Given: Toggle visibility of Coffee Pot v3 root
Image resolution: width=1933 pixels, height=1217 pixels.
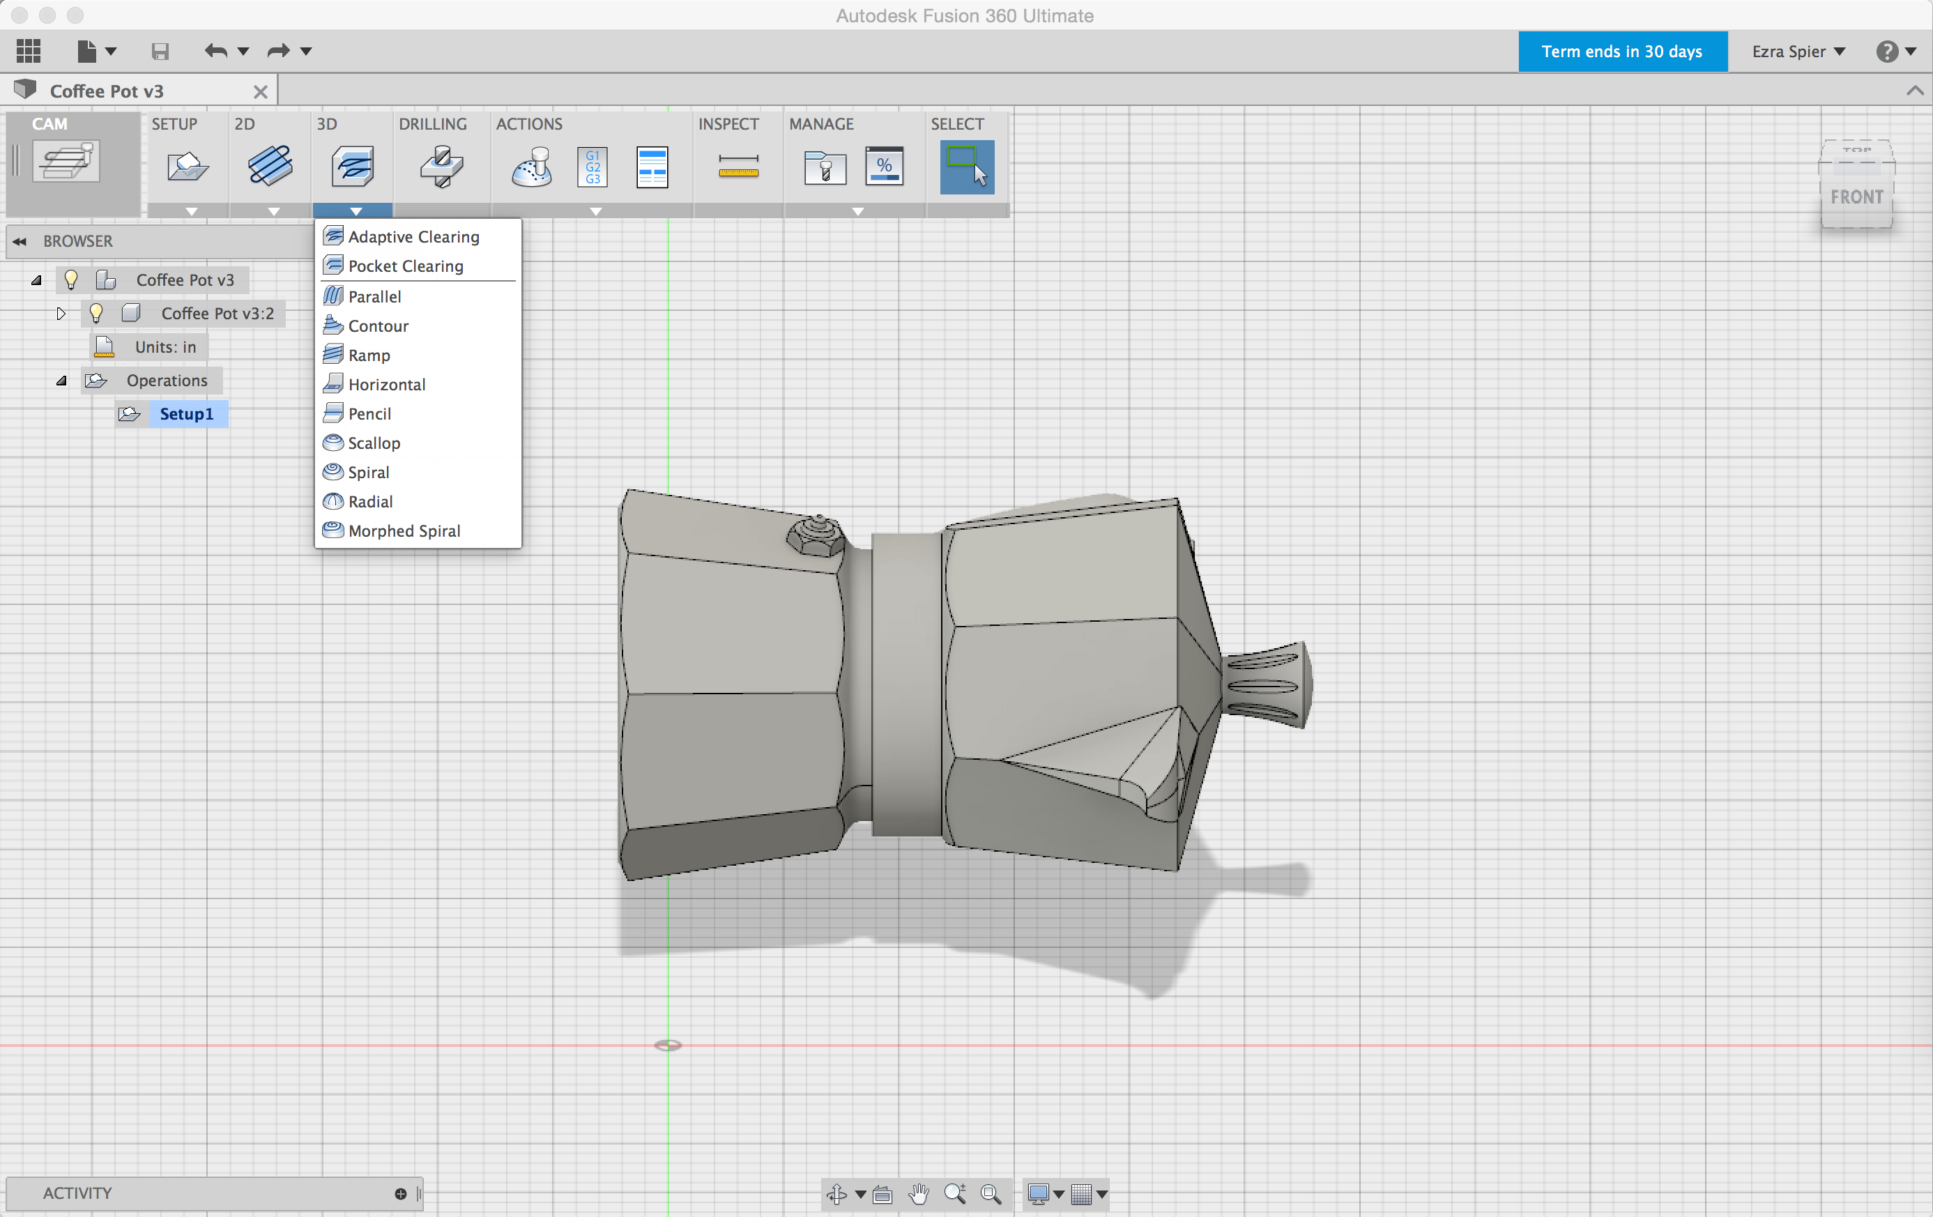Looking at the screenshot, I should click(70, 280).
